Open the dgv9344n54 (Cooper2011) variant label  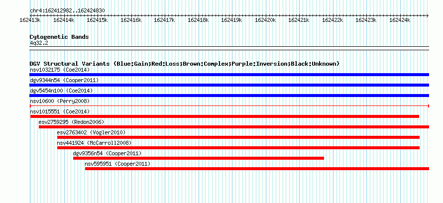pos(64,80)
